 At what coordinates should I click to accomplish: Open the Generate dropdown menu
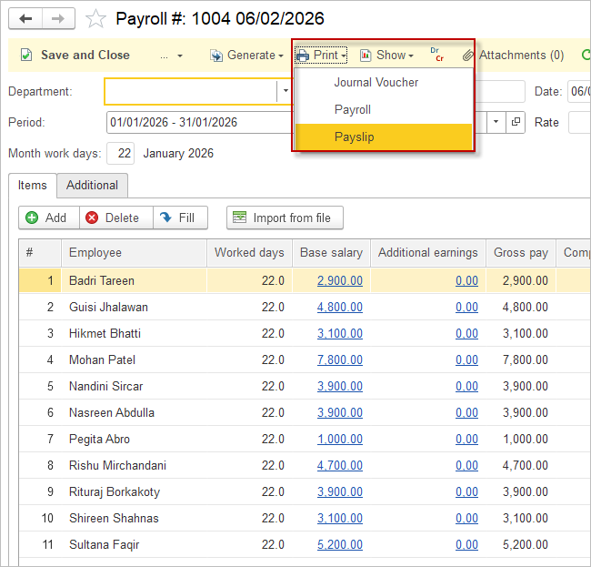[x=245, y=56]
